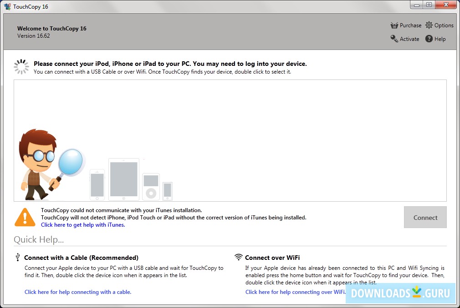This screenshot has height=308, width=460.
Task: Click the 'Version 16.62' text
Action: click(x=33, y=36)
